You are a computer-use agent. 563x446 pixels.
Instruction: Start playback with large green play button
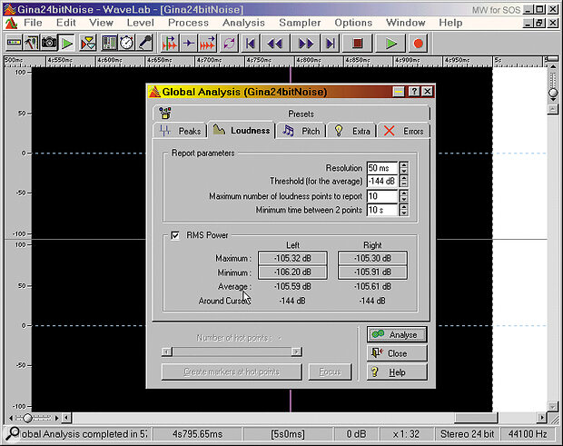pyautogui.click(x=391, y=44)
